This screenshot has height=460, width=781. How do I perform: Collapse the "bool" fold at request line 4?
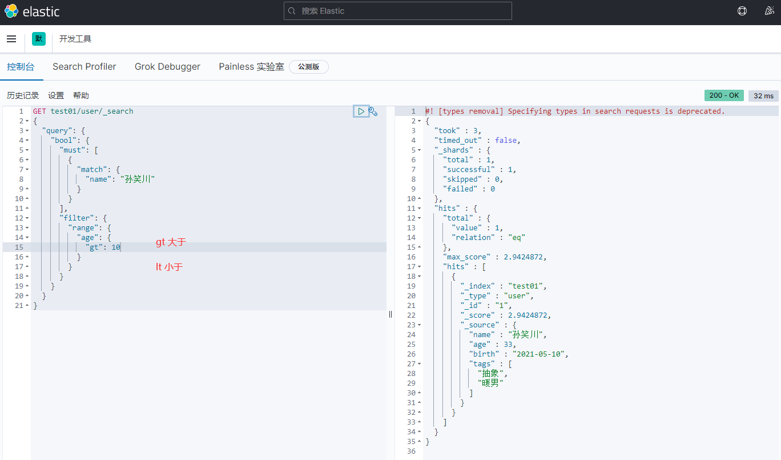(27, 141)
